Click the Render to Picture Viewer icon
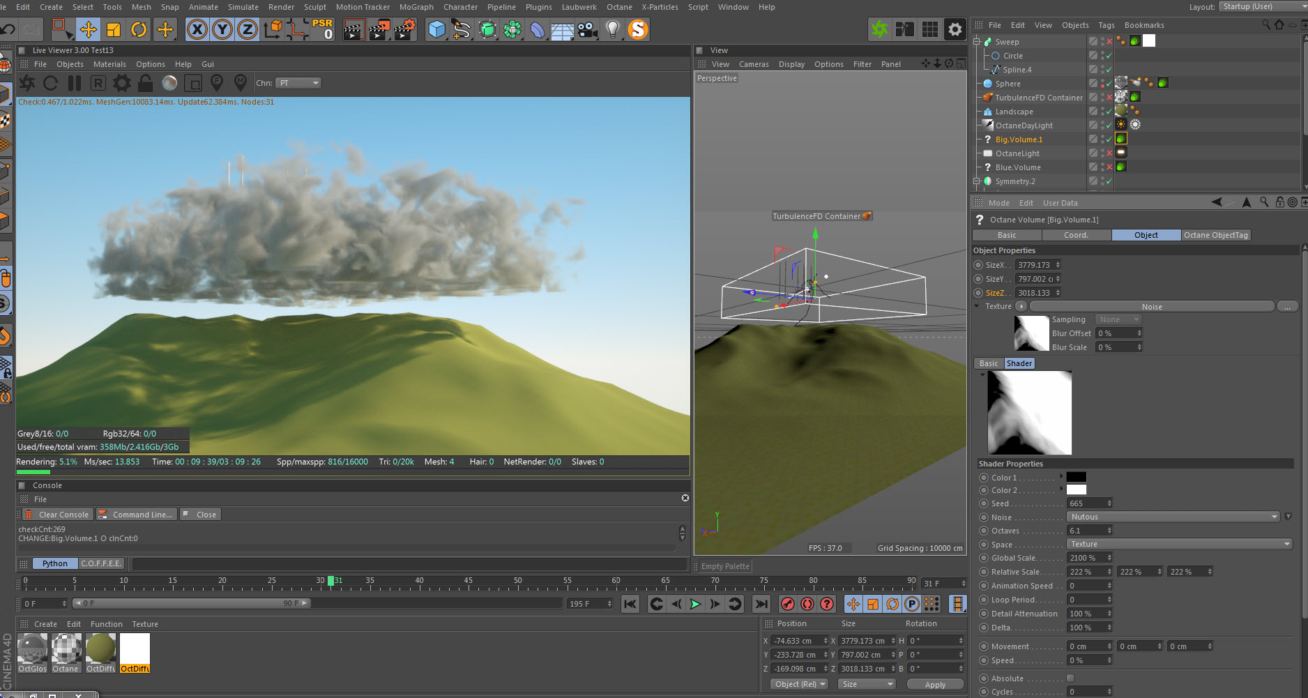The image size is (1308, 698). pyautogui.click(x=379, y=29)
